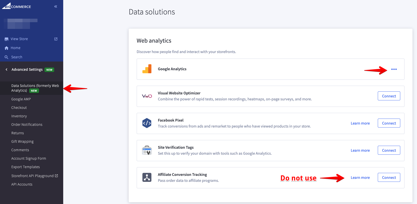
Task: Click the Affiliate Conversion Tracking icon
Action: point(147,177)
